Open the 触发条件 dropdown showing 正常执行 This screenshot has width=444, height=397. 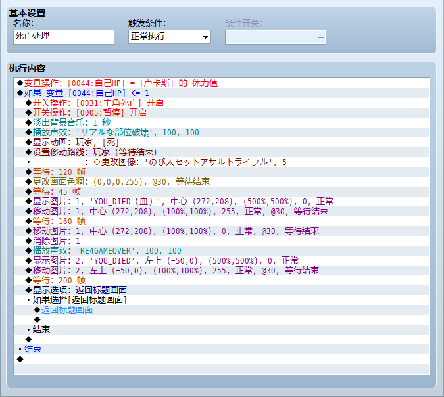coord(169,37)
